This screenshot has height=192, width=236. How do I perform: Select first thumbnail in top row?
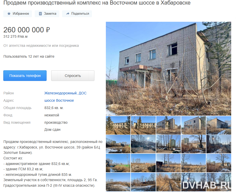118,125
